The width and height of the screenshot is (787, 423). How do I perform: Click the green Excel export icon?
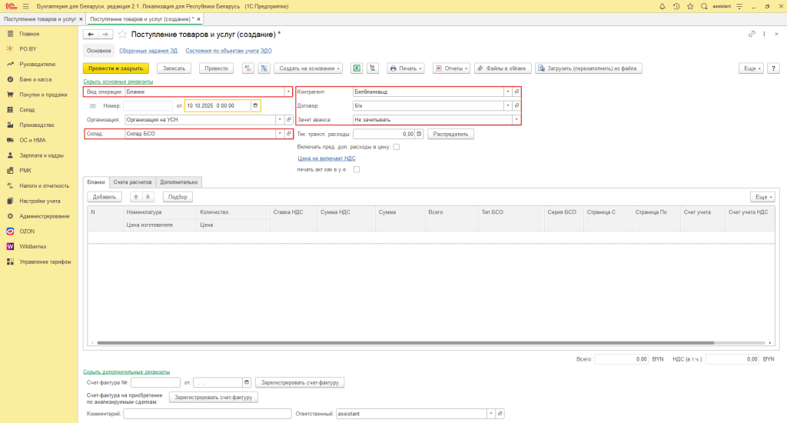tap(357, 68)
